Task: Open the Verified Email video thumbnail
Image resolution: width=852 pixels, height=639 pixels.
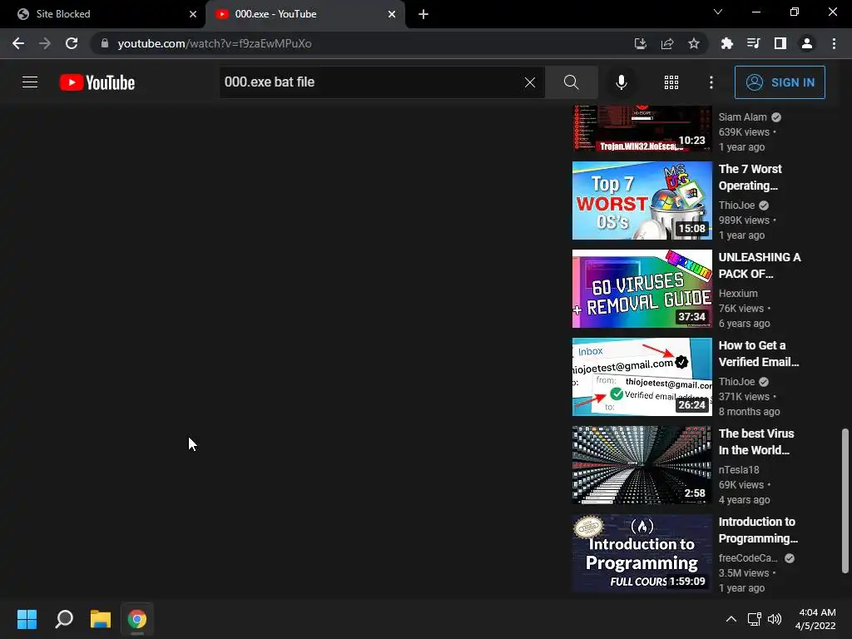Action: 641,377
